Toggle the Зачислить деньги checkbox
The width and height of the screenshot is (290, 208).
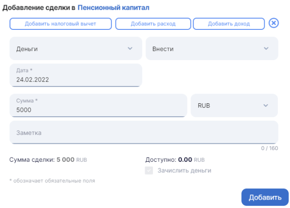coord(149,171)
